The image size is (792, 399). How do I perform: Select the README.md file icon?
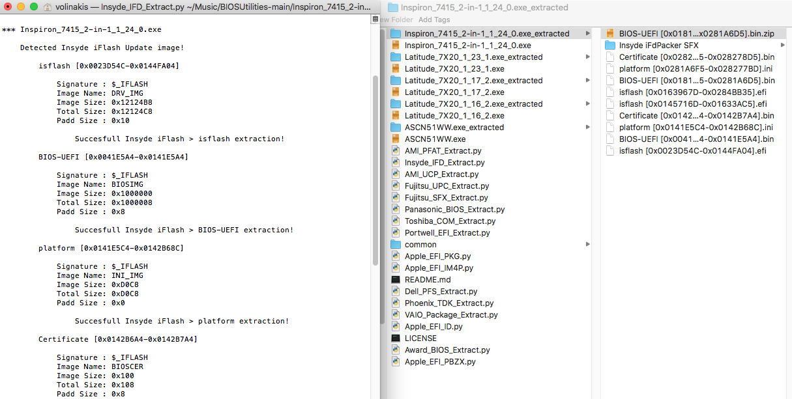[x=396, y=280]
